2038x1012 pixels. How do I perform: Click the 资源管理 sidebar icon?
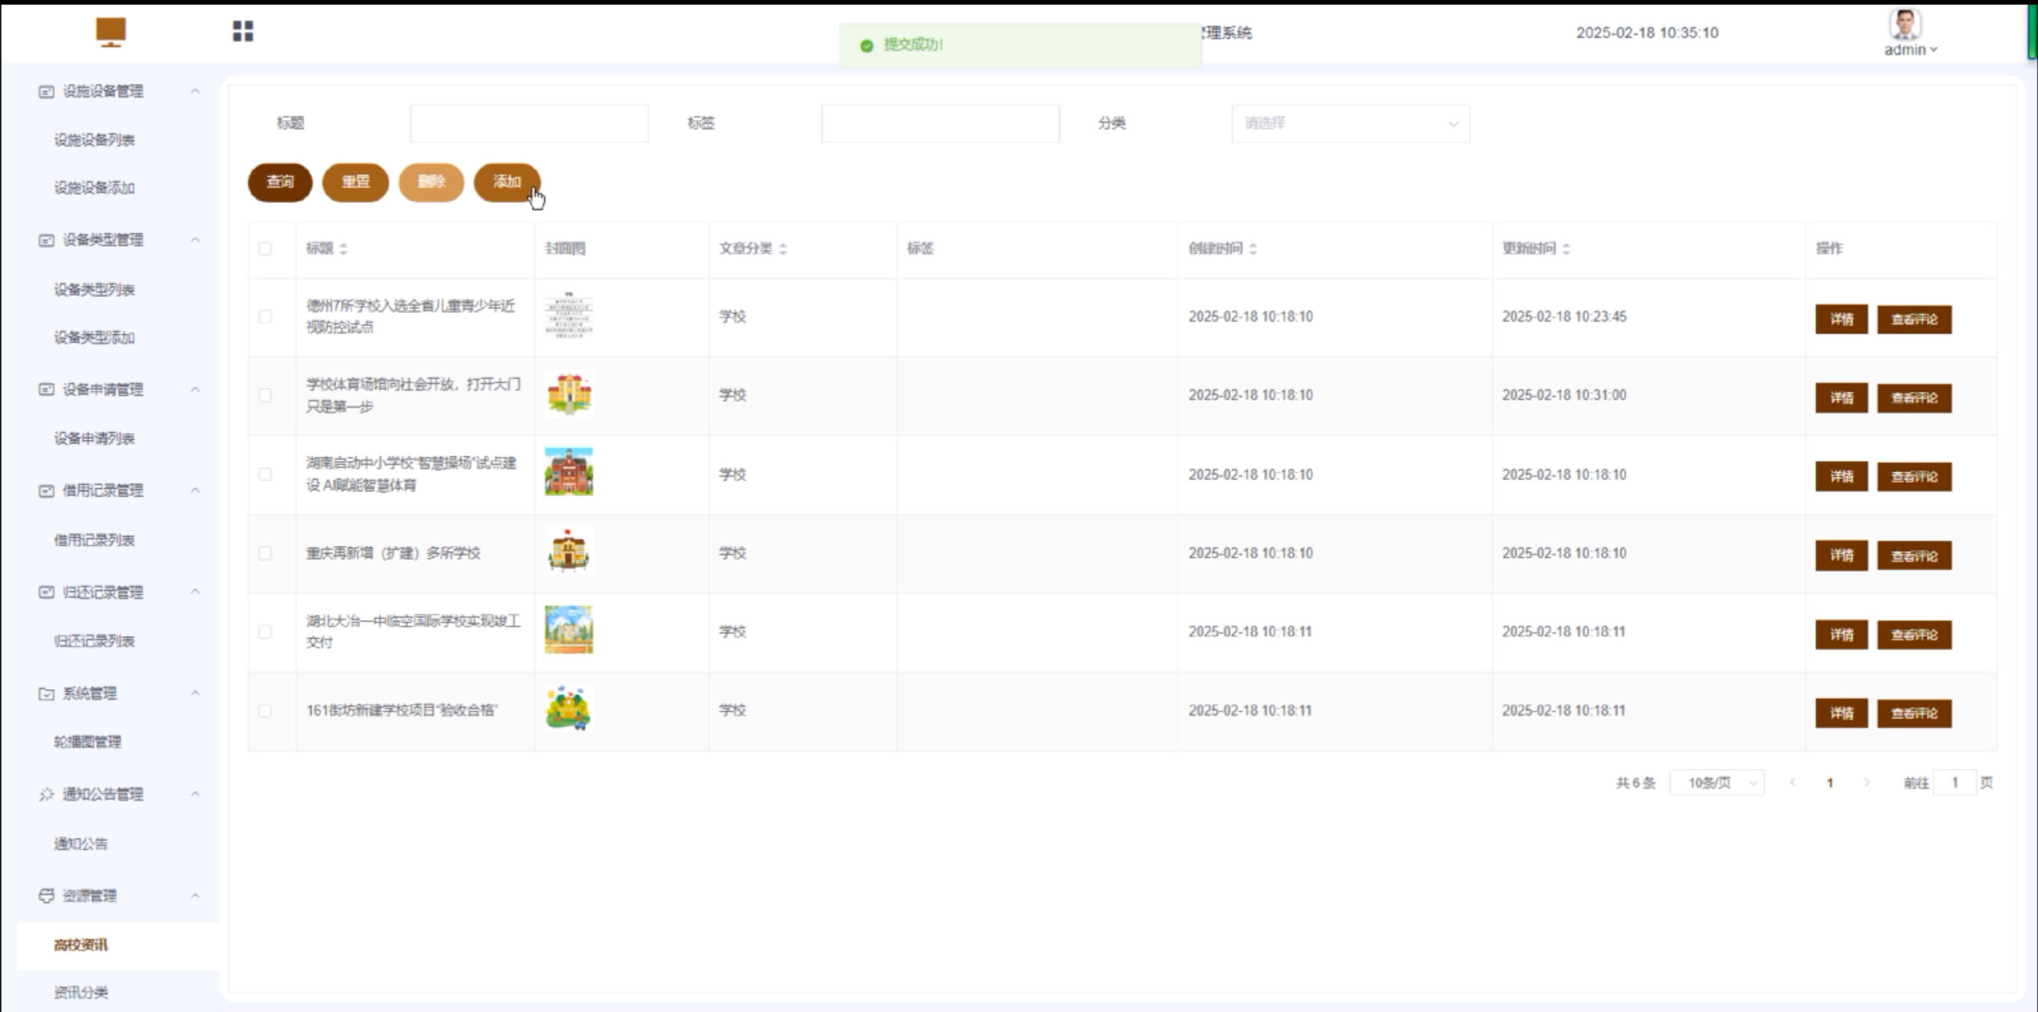point(46,896)
